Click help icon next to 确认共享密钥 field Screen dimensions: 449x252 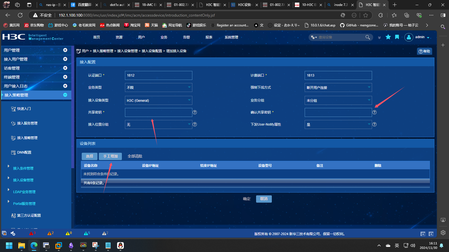click(x=374, y=112)
